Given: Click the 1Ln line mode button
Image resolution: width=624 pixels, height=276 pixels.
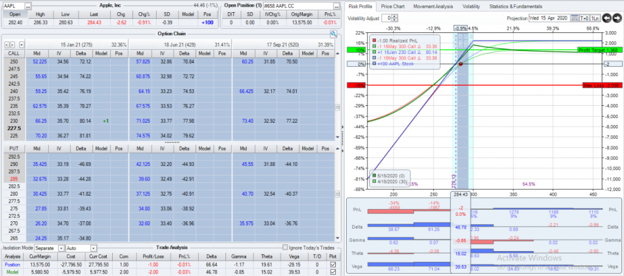Looking at the screenshot, I should (x=595, y=18).
